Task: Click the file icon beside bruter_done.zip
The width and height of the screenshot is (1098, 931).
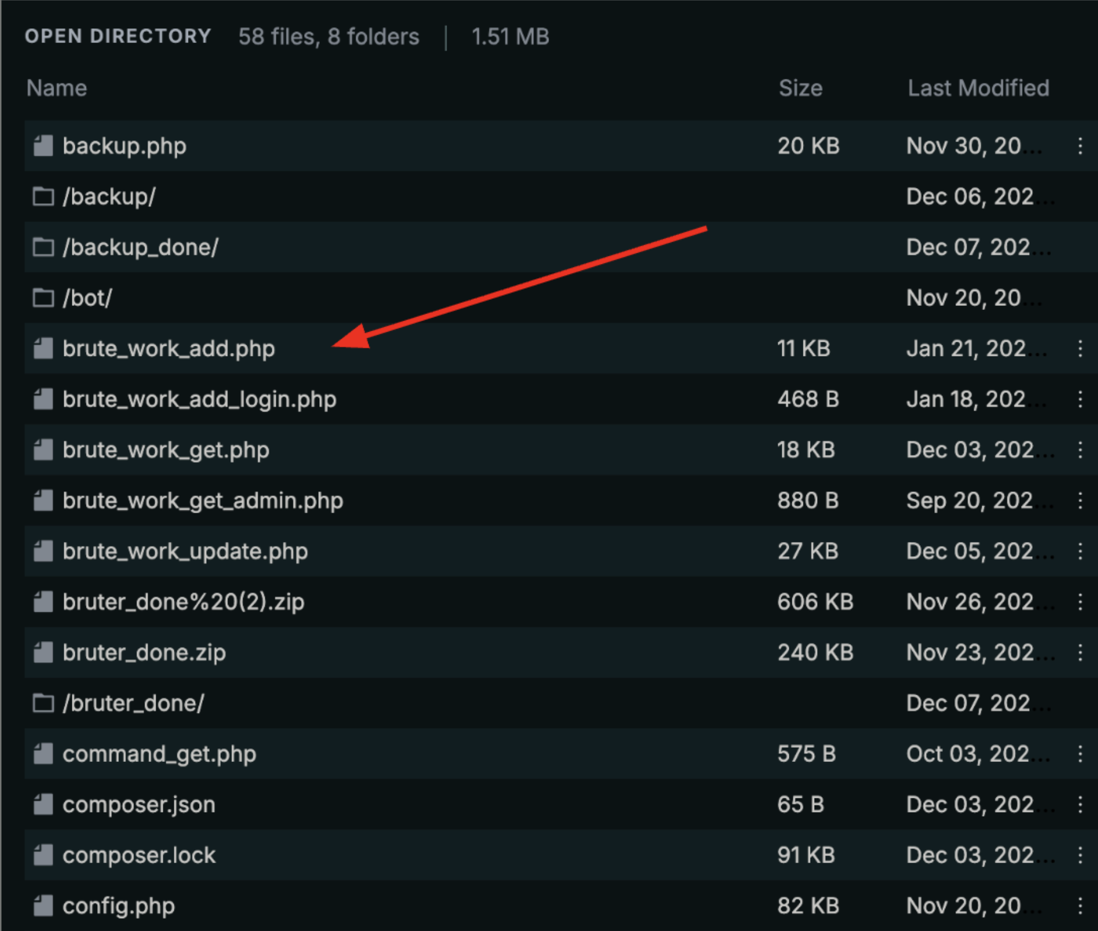Action: pos(43,652)
